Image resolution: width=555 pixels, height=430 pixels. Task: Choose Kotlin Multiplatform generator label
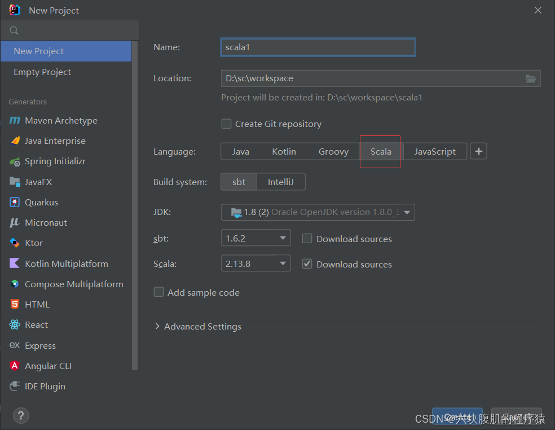click(x=67, y=264)
